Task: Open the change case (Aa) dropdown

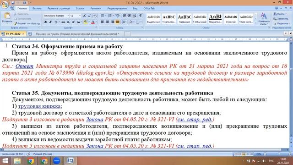Action: coord(79,22)
